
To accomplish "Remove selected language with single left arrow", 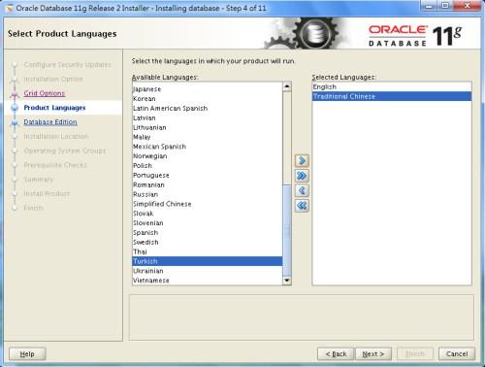I will coord(302,190).
